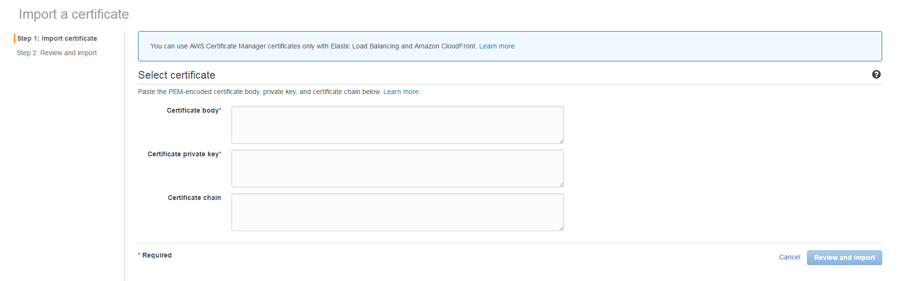Click the Certificate chain label
Image resolution: width=898 pixels, height=281 pixels.
pyautogui.click(x=194, y=198)
